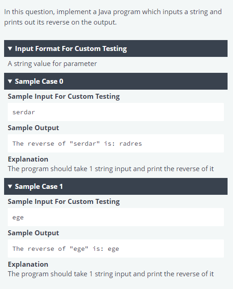The width and height of the screenshot is (233, 289).
Task: Click the Sample Case 0 header title
Action: click(x=39, y=81)
